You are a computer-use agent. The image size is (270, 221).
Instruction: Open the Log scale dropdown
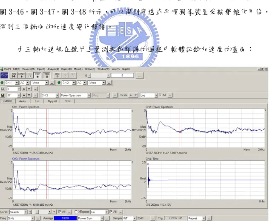pos(156,95)
